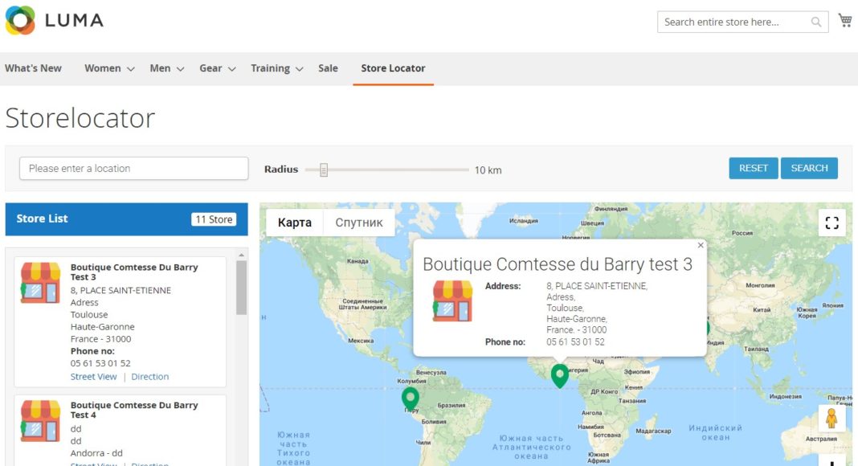
Task: Click the store search box in header
Action: pyautogui.click(x=742, y=22)
